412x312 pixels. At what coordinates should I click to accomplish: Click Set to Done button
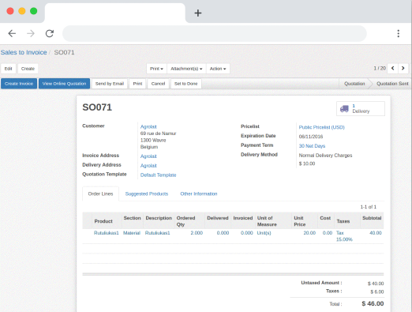pyautogui.click(x=186, y=84)
